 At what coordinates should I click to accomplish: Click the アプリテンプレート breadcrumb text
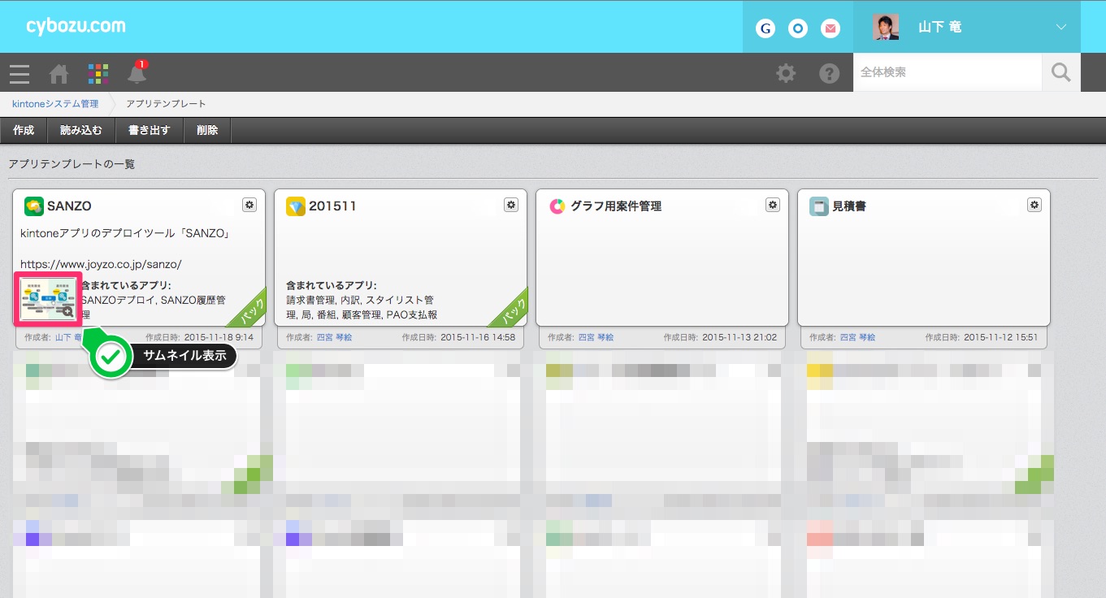(x=167, y=104)
